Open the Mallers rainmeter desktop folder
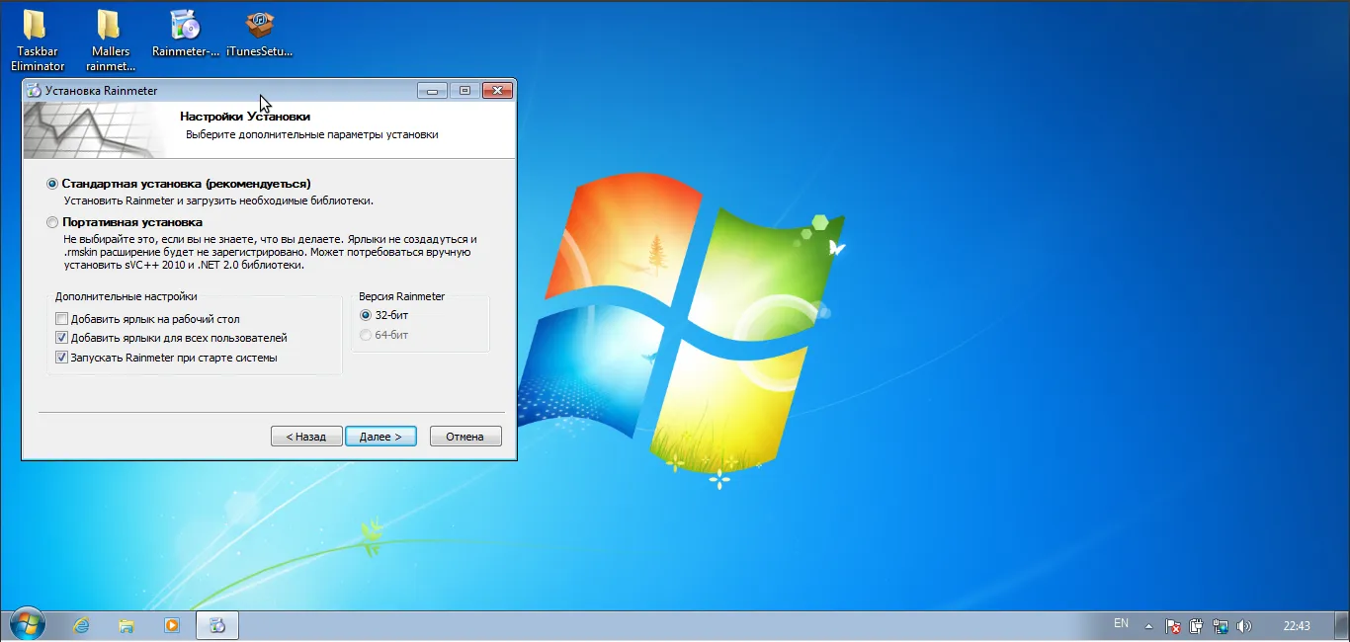 (111, 40)
